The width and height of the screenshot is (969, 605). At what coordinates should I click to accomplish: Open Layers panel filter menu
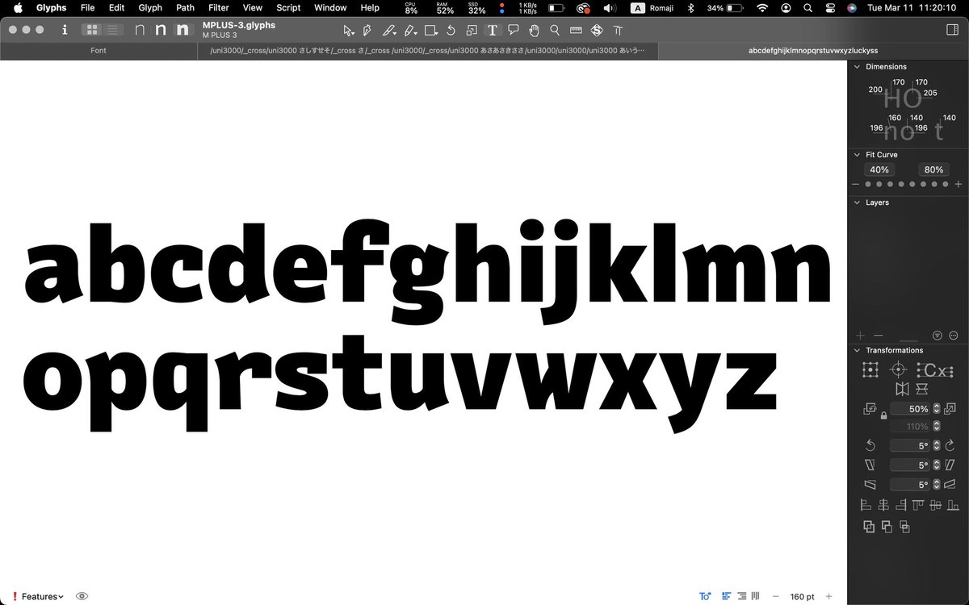coord(938,335)
